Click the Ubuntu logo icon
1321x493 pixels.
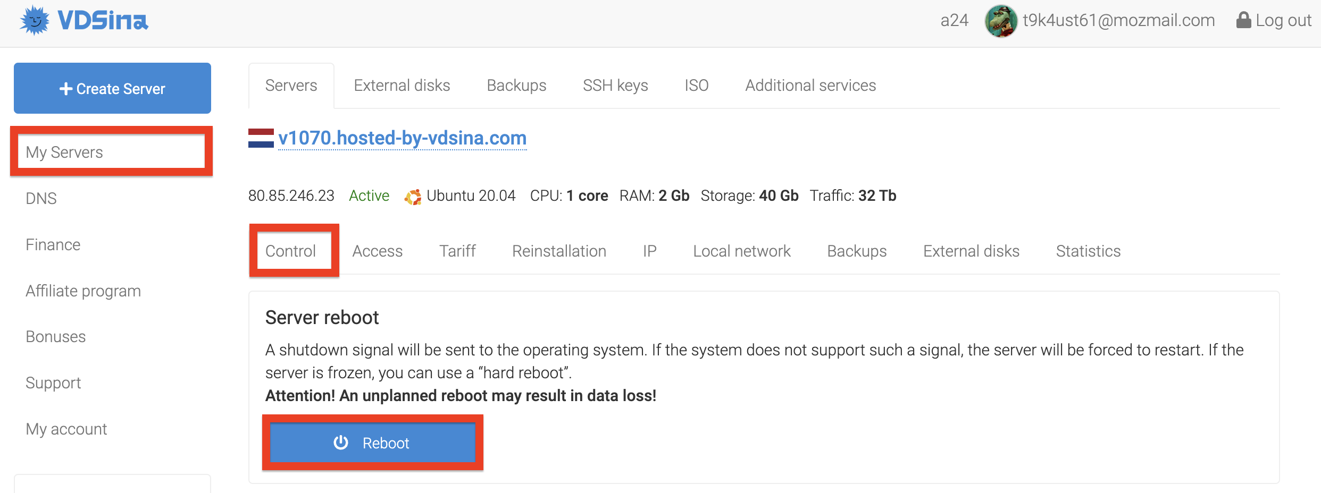point(413,197)
